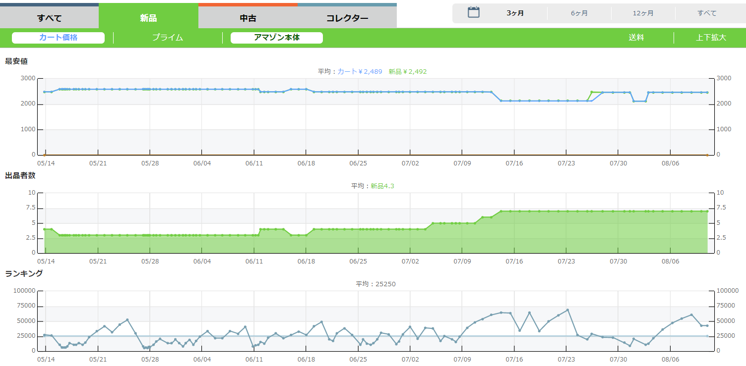746x366 pixels.
Task: Toggle the カート価格 line filter
Action: click(58, 38)
